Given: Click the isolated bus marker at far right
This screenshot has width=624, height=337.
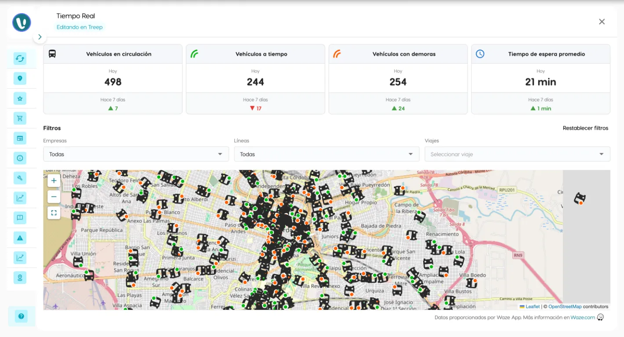Looking at the screenshot, I should pyautogui.click(x=580, y=198).
